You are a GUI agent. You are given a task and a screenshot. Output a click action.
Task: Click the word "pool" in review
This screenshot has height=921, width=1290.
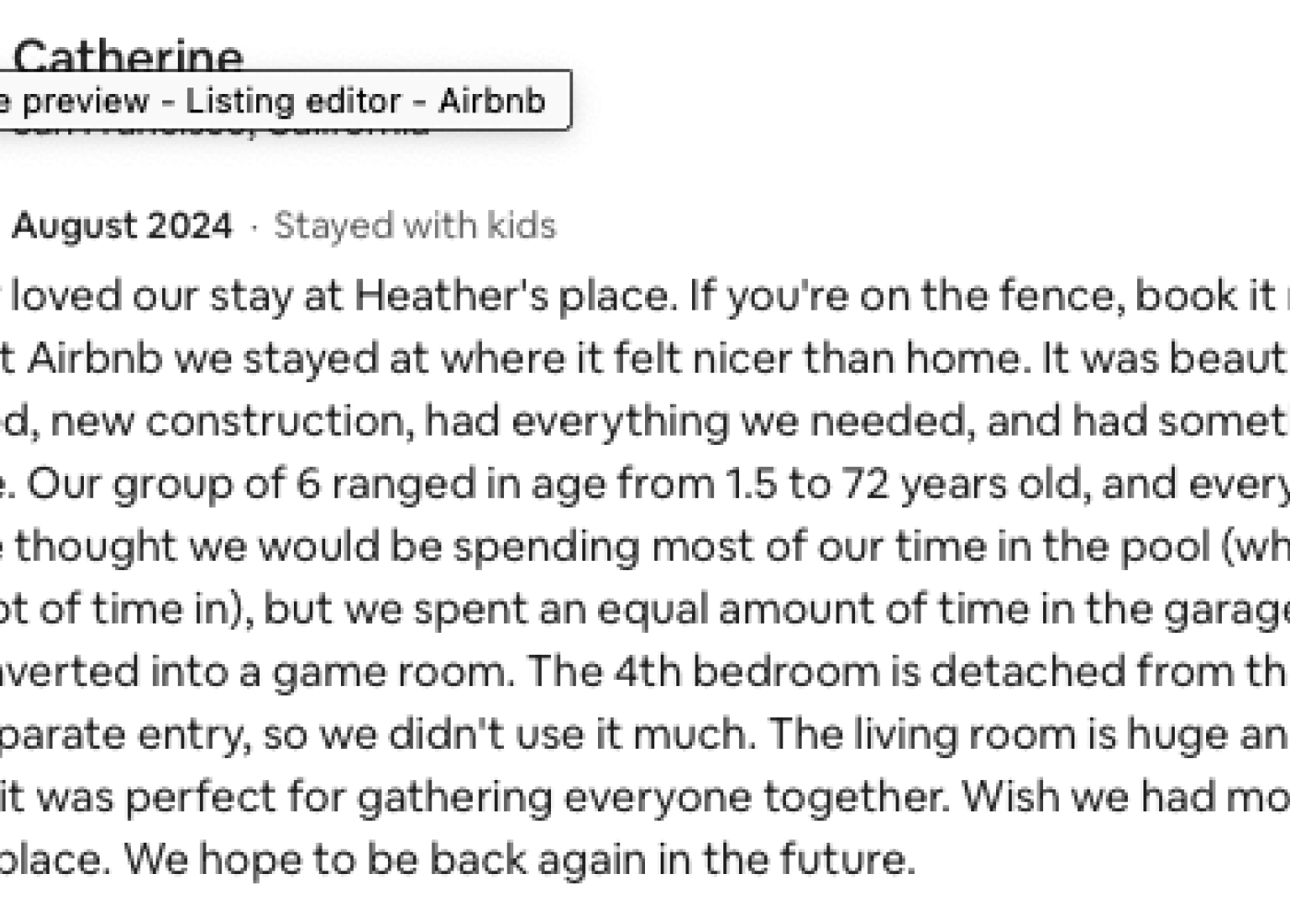click(1172, 546)
